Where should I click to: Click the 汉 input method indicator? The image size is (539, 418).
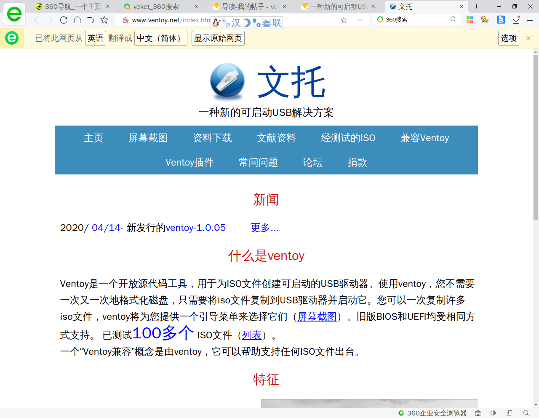click(236, 23)
